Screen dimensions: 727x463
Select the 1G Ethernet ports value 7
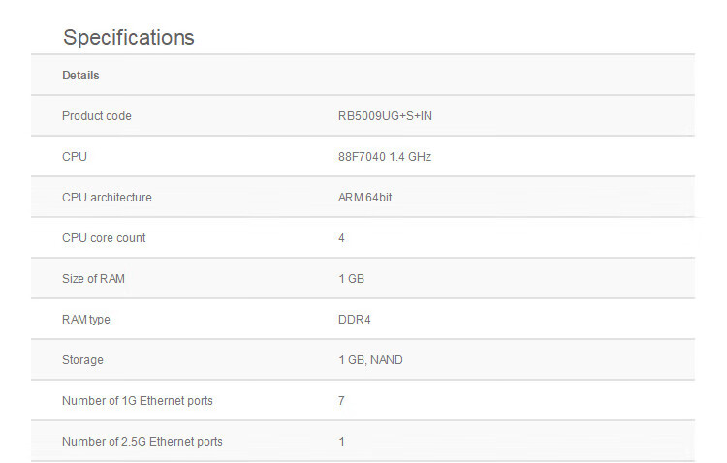click(x=342, y=401)
